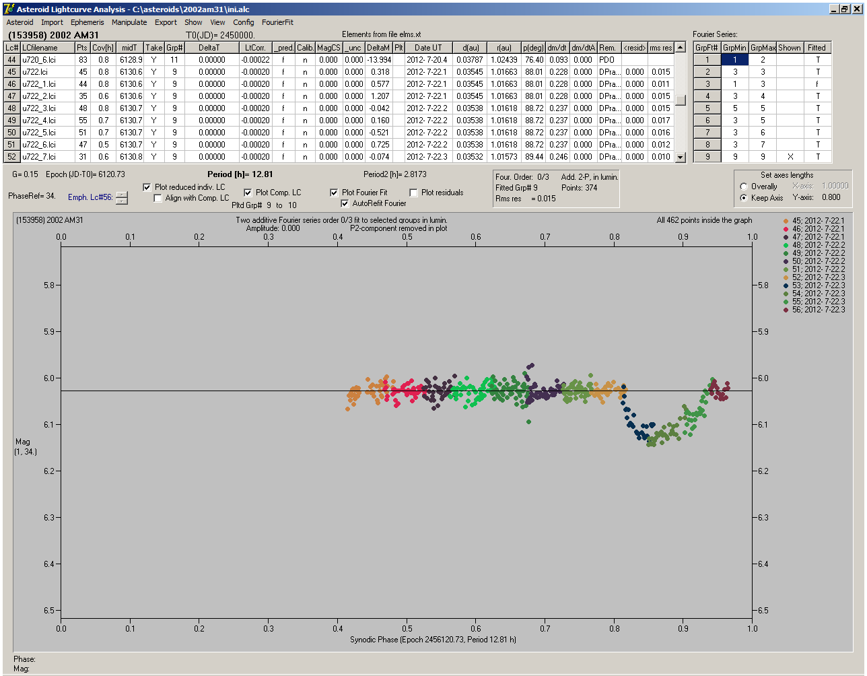Open the FourierFit menu
The width and height of the screenshot is (867, 676).
point(277,22)
